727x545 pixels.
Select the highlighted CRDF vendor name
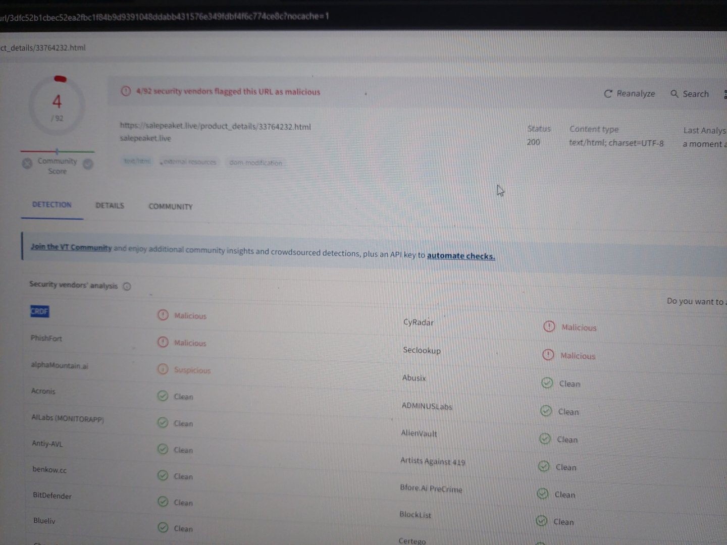(x=40, y=311)
